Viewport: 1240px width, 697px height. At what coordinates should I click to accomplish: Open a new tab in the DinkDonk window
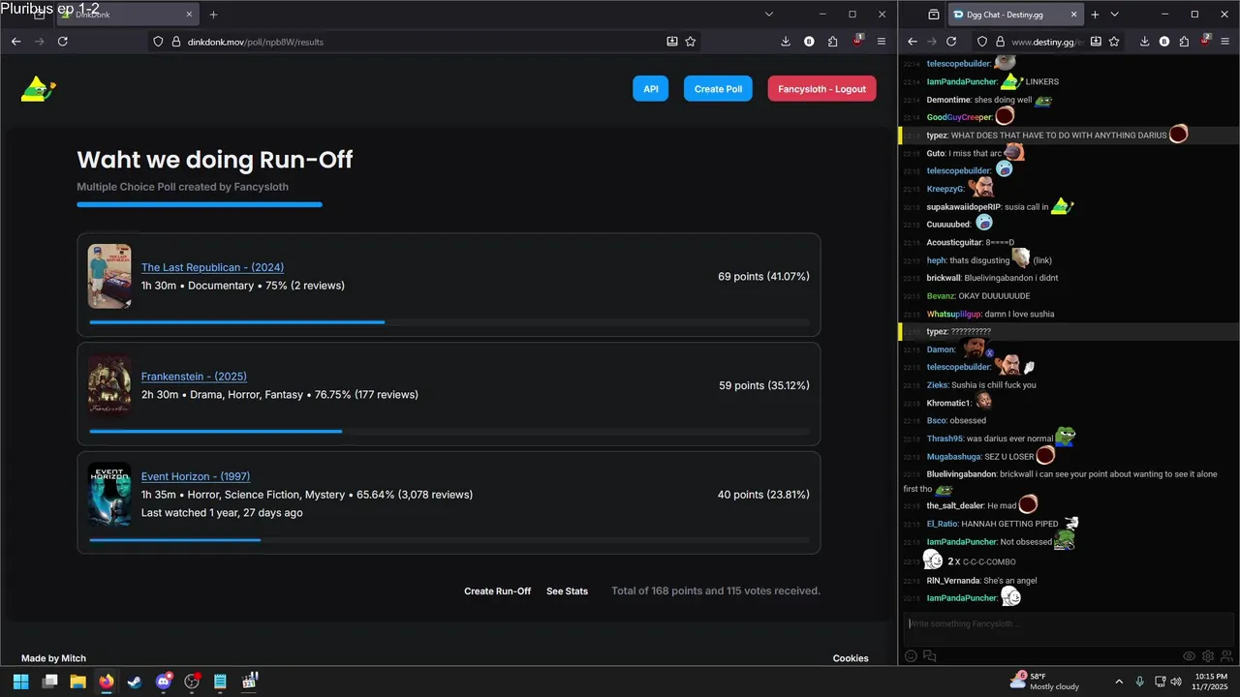click(x=213, y=15)
